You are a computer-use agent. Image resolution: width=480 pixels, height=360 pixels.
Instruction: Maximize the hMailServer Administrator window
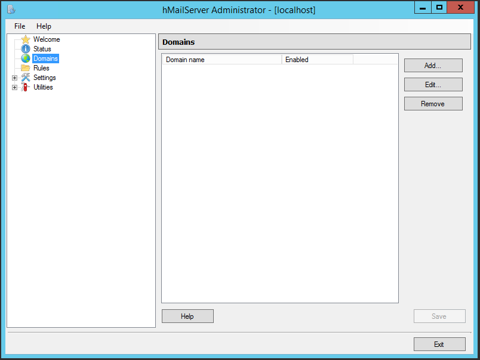(x=439, y=7)
